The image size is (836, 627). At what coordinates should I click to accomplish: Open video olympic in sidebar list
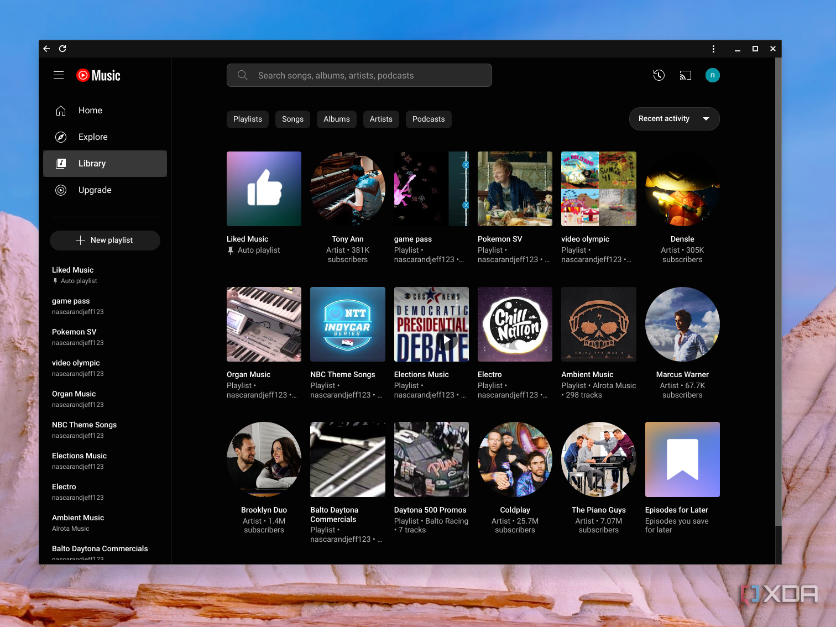(x=105, y=368)
